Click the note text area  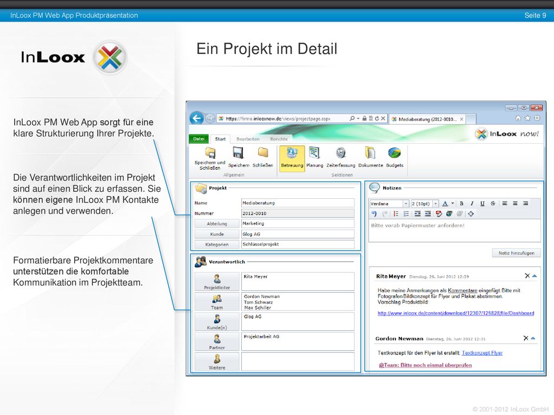pos(454,230)
